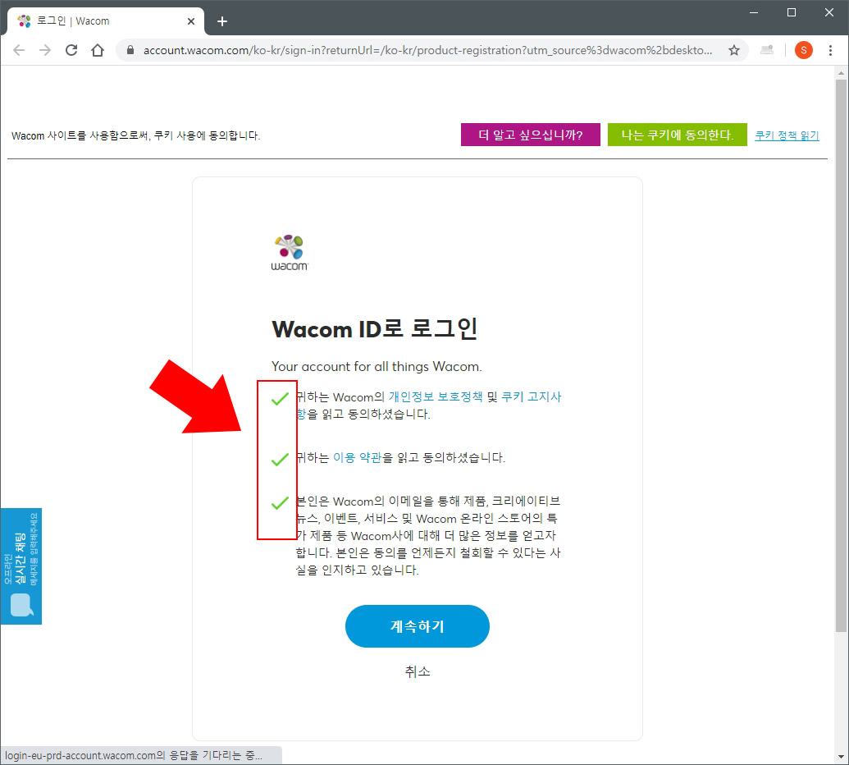Reload the page with refresh icon
Viewport: 849px width, 765px height.
point(71,50)
